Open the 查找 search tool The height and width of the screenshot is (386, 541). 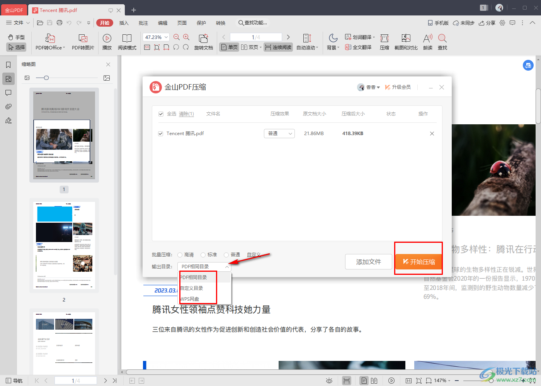(442, 42)
